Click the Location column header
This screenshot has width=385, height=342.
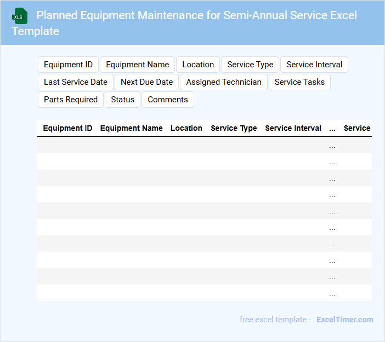click(186, 128)
